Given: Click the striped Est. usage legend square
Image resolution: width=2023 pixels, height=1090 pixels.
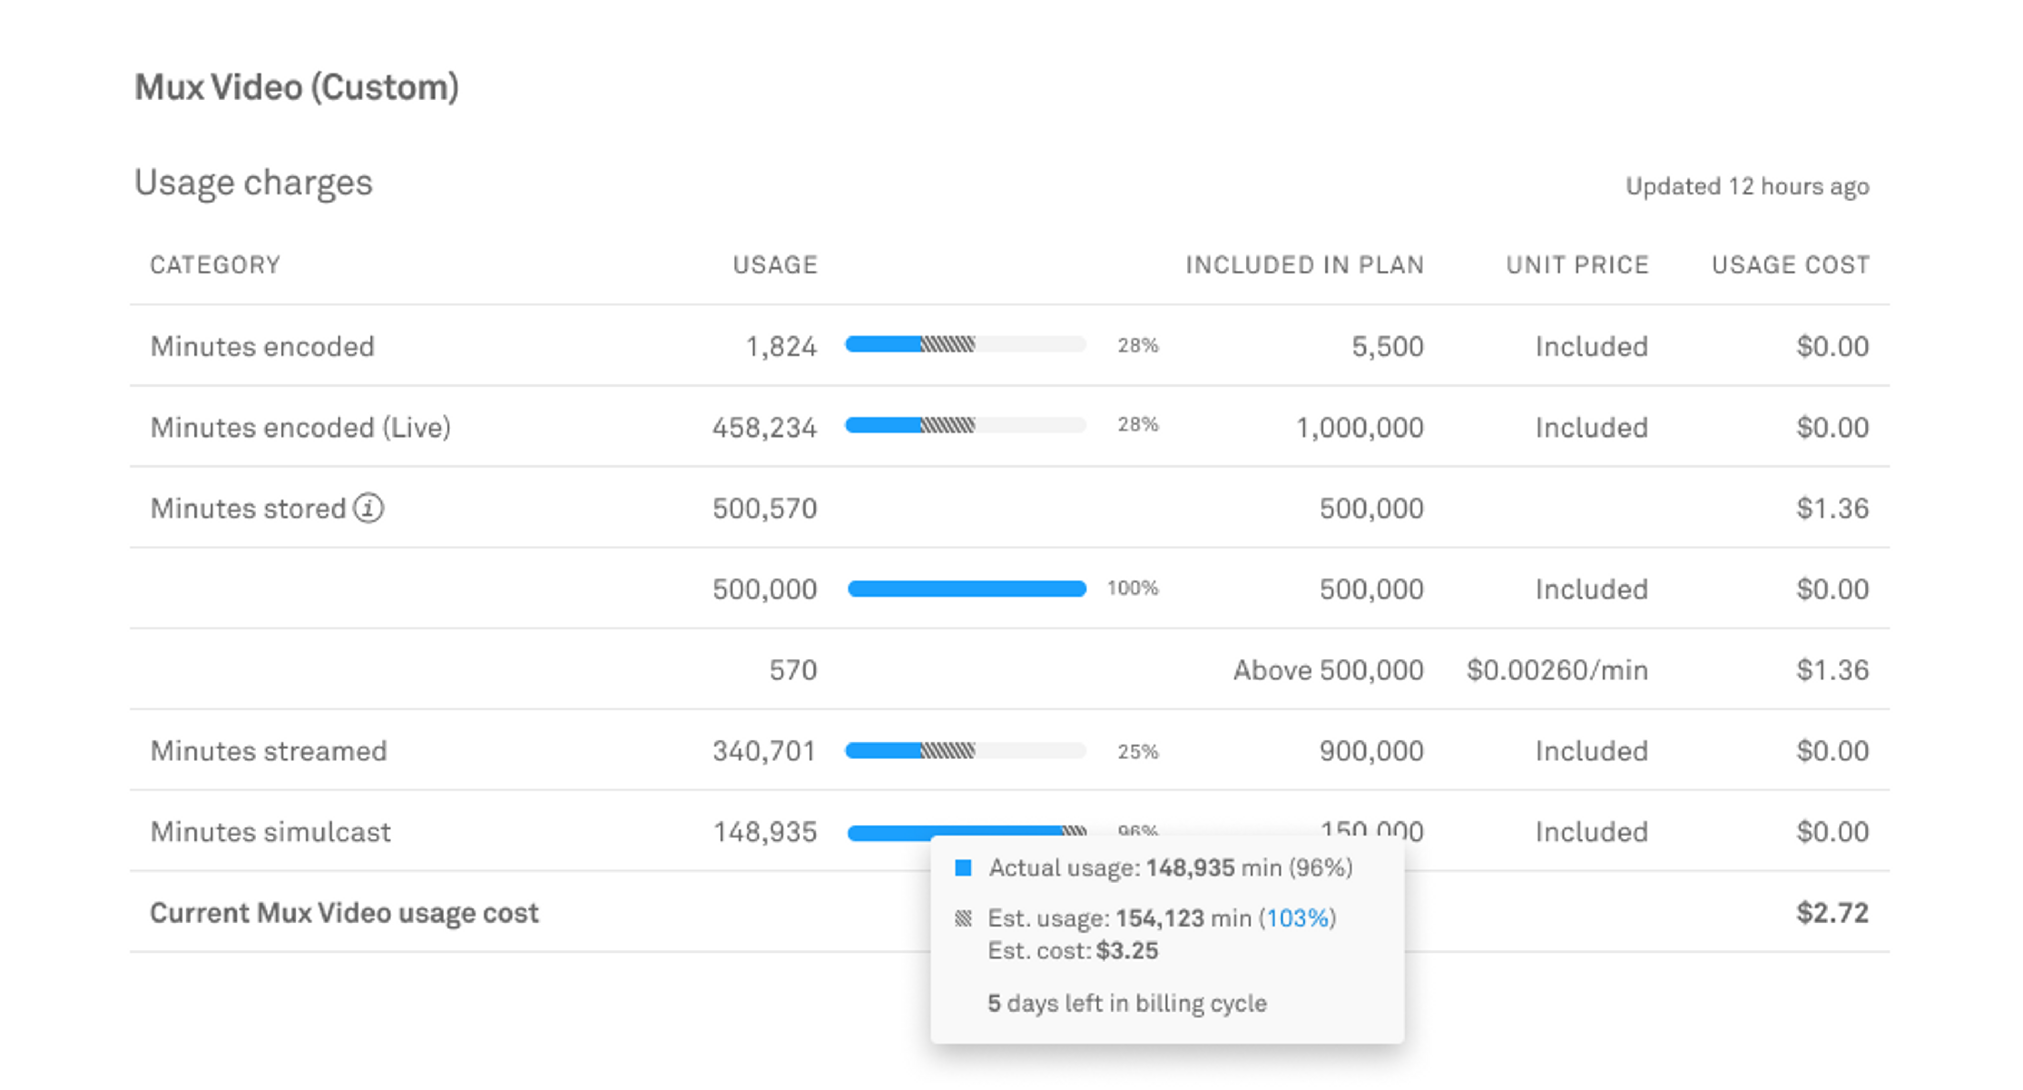Looking at the screenshot, I should 963,917.
